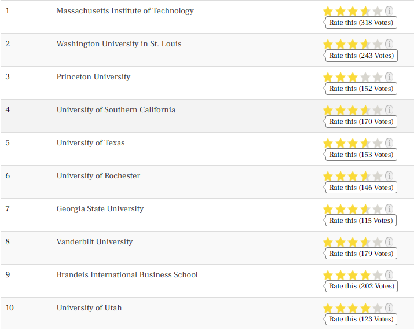
Task: Click info icon beside Princeton University stars
Action: click(389, 77)
